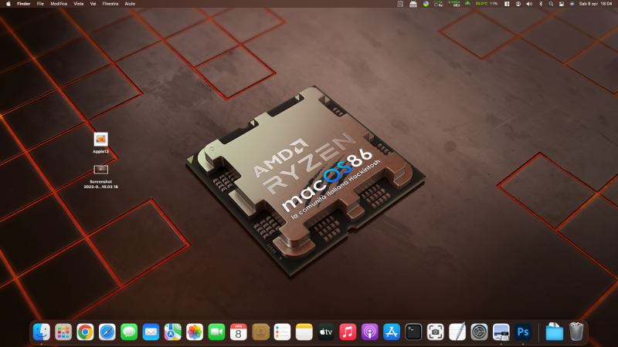Open the Finestra menu
618x347 pixels.
pos(110,4)
